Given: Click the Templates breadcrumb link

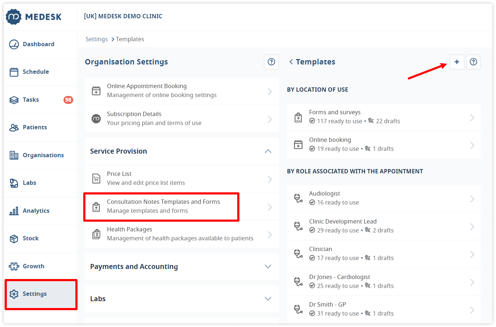Looking at the screenshot, I should tap(130, 39).
